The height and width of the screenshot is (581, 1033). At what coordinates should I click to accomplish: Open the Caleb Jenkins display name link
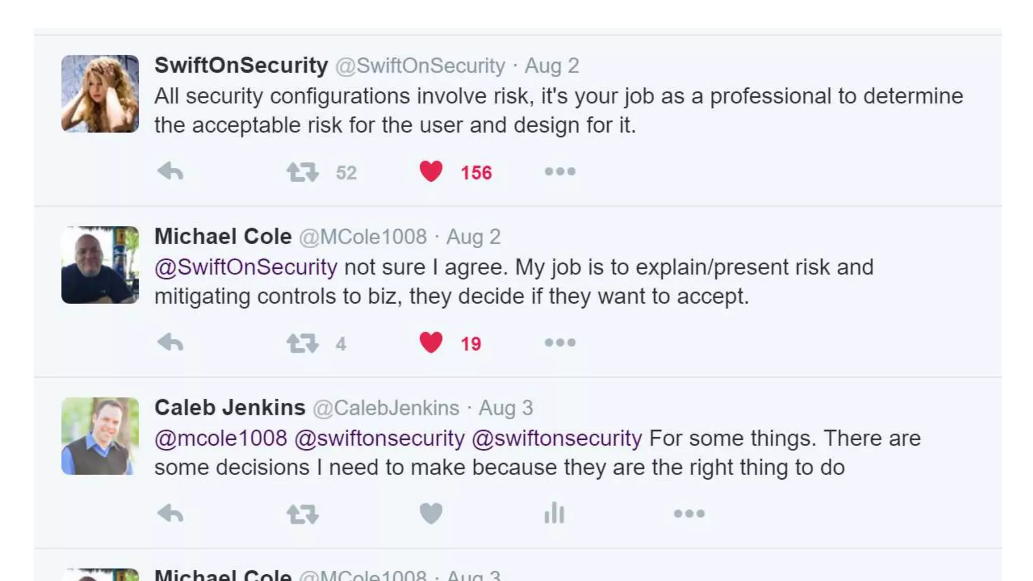pyautogui.click(x=230, y=408)
